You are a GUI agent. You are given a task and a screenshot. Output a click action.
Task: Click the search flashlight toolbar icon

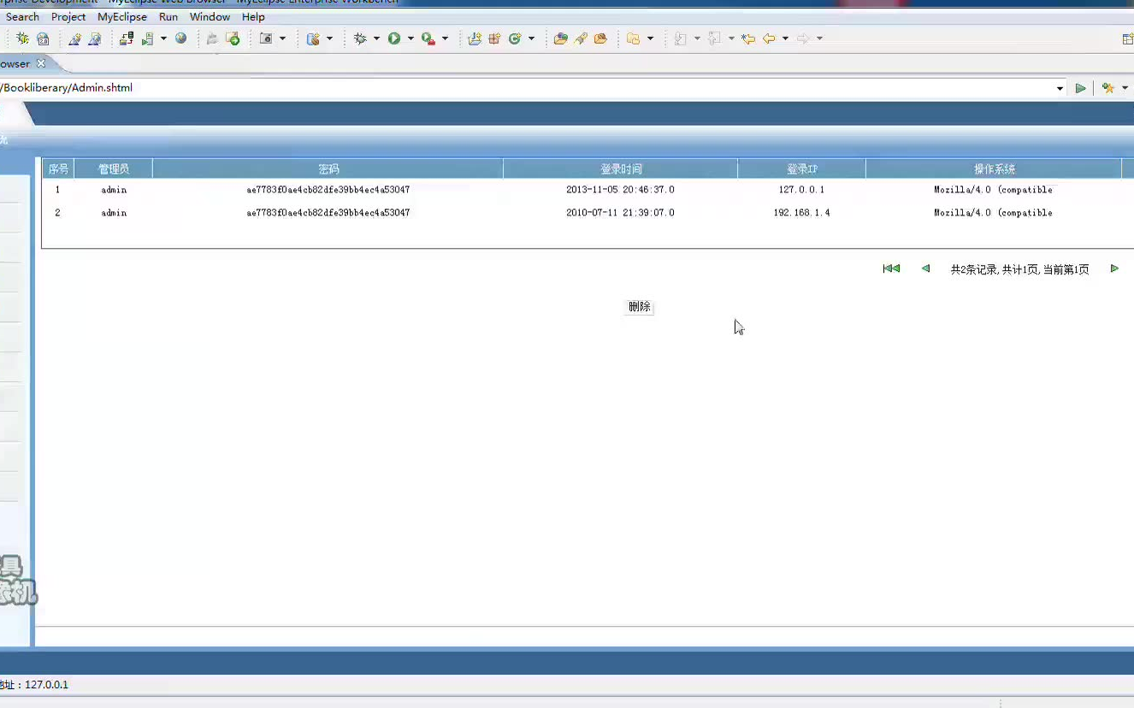tap(581, 38)
